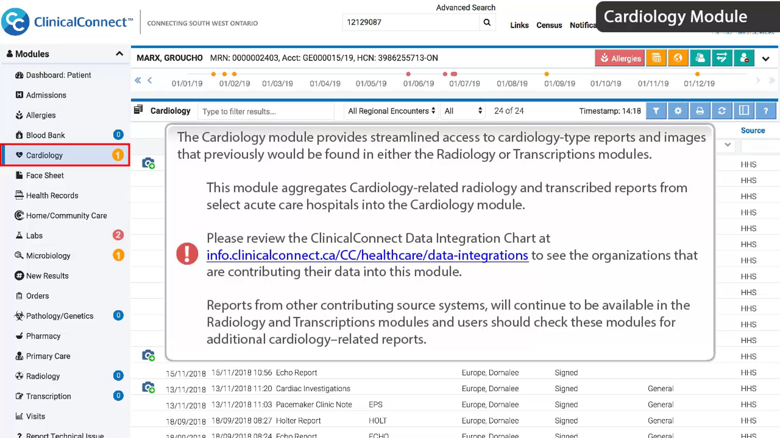
Task: Open the Allergies module in sidebar
Action: tap(65, 115)
